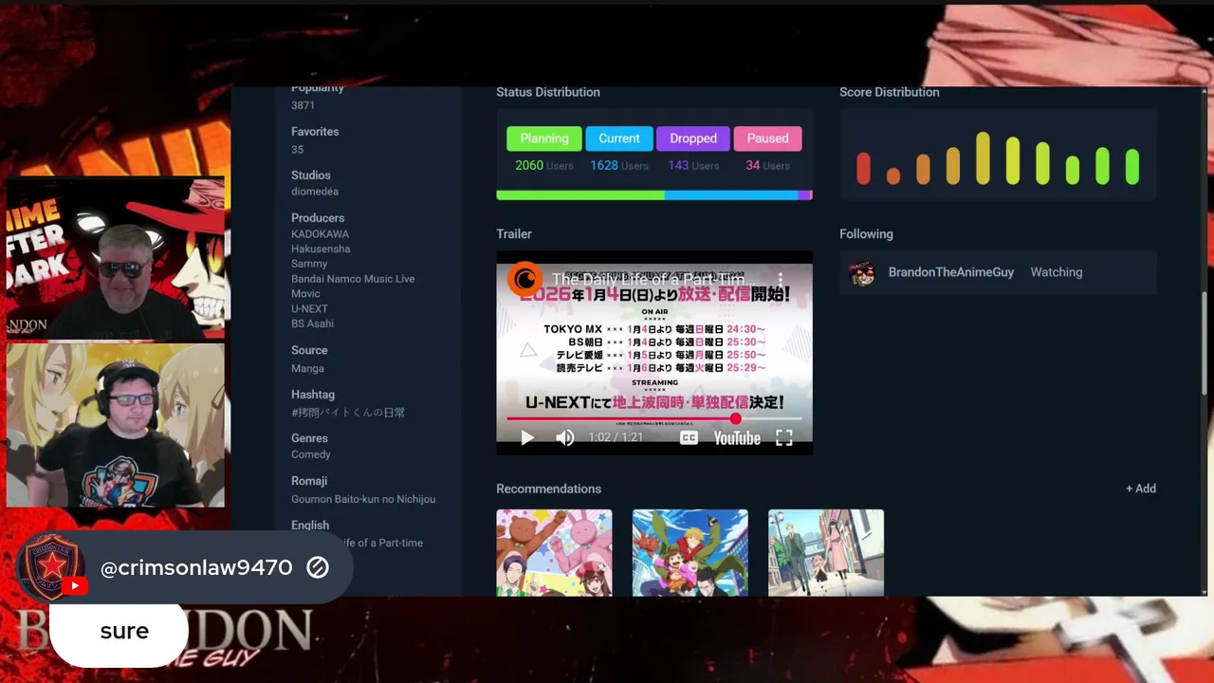
Task: Click tallest yellow score distribution bar
Action: [x=983, y=157]
